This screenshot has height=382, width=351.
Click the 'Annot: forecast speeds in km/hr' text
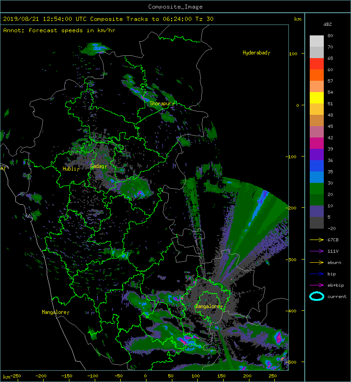(59, 30)
